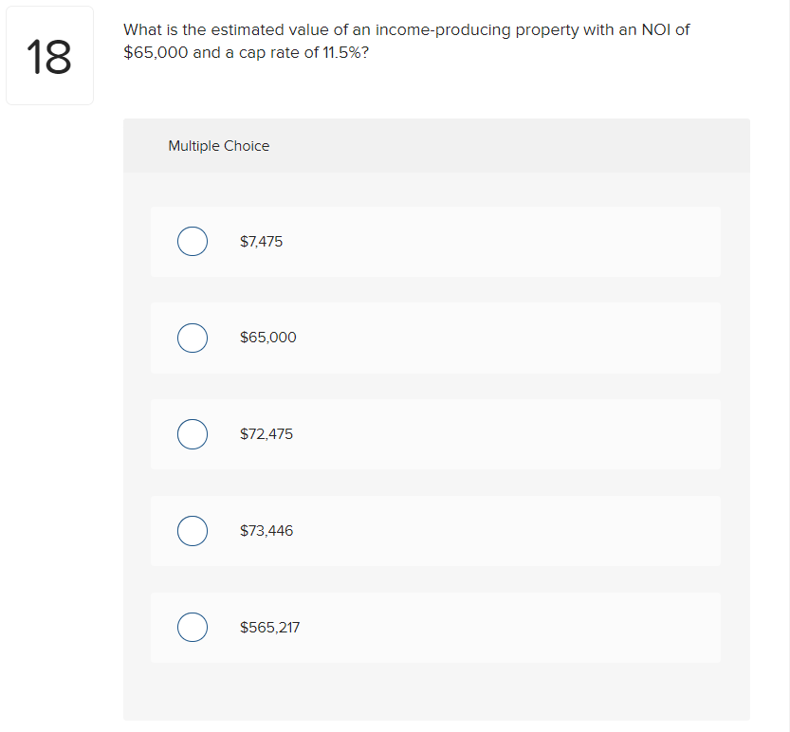Click the $73,446 answer label
Image resolution: width=790 pixels, height=732 pixels.
click(x=266, y=531)
